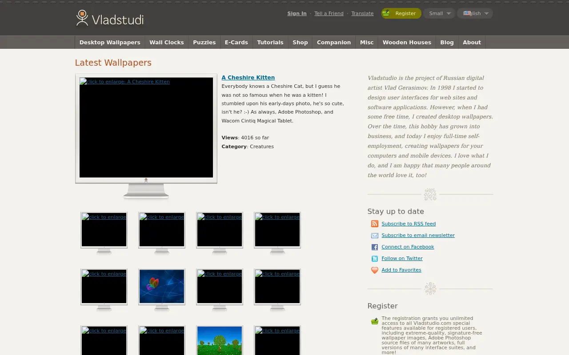The image size is (569, 355).
Task: Select E-Cards in navigation bar
Action: 236,43
